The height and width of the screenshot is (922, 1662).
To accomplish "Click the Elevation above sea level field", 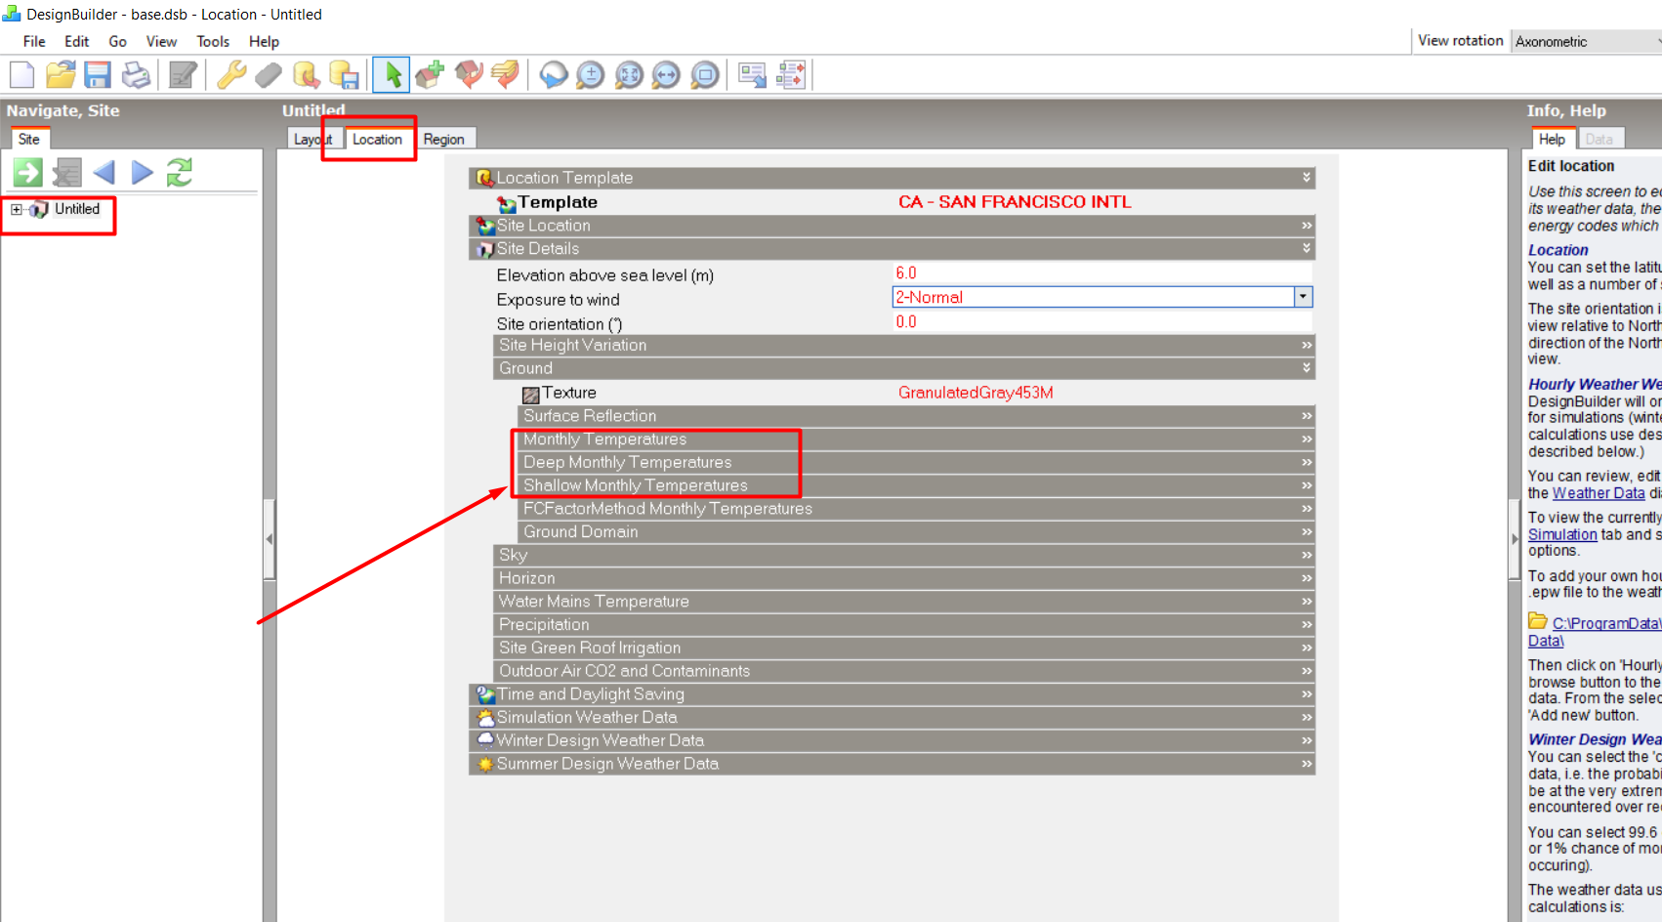I will (x=1102, y=273).
